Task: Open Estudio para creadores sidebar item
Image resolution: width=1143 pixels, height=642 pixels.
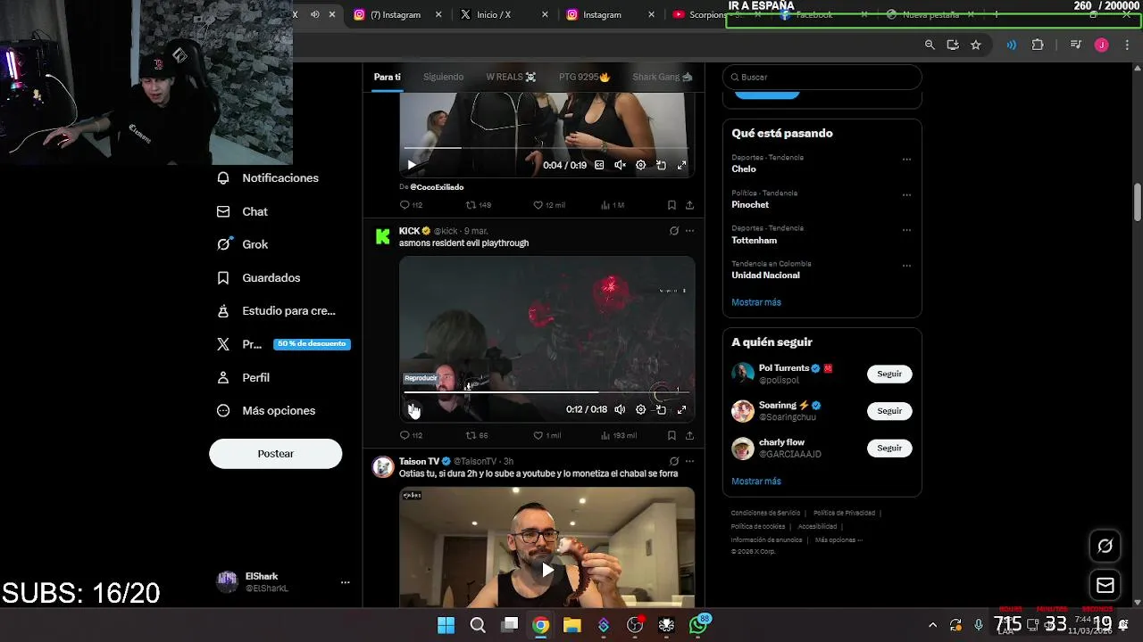Action: pyautogui.click(x=277, y=311)
